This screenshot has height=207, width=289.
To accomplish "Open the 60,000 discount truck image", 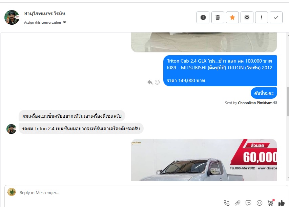I will pyautogui.click(x=204, y=160).
